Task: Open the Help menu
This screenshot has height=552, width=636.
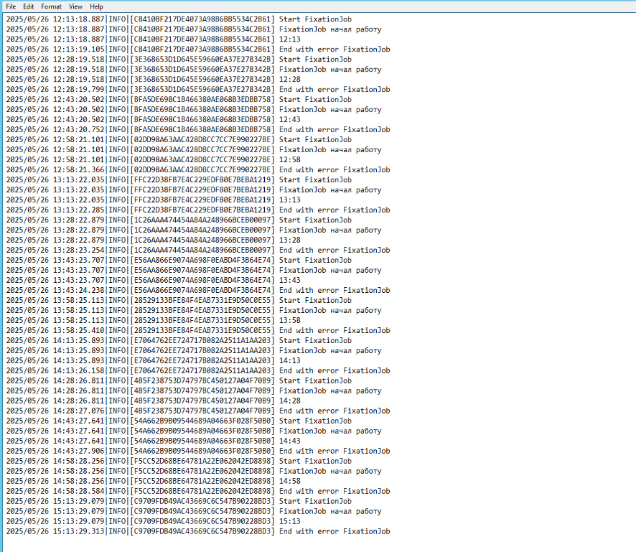Action: pos(96,6)
